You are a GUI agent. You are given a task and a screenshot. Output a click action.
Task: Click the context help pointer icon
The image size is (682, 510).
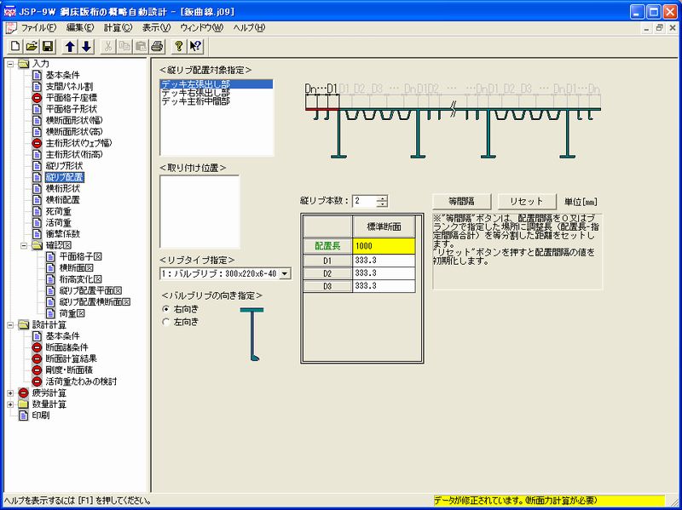195,45
